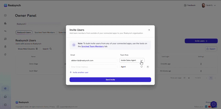Click the Send Invite button
The image size is (221, 109).
click(x=110, y=79)
